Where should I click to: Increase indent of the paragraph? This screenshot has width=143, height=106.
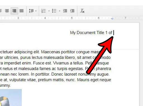coord(72,11)
